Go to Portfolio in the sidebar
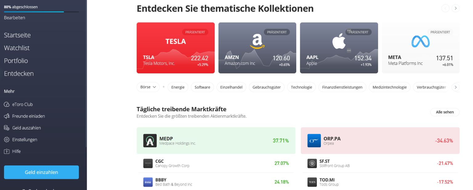Viewport: 473px width, 190px height. pyautogui.click(x=16, y=61)
